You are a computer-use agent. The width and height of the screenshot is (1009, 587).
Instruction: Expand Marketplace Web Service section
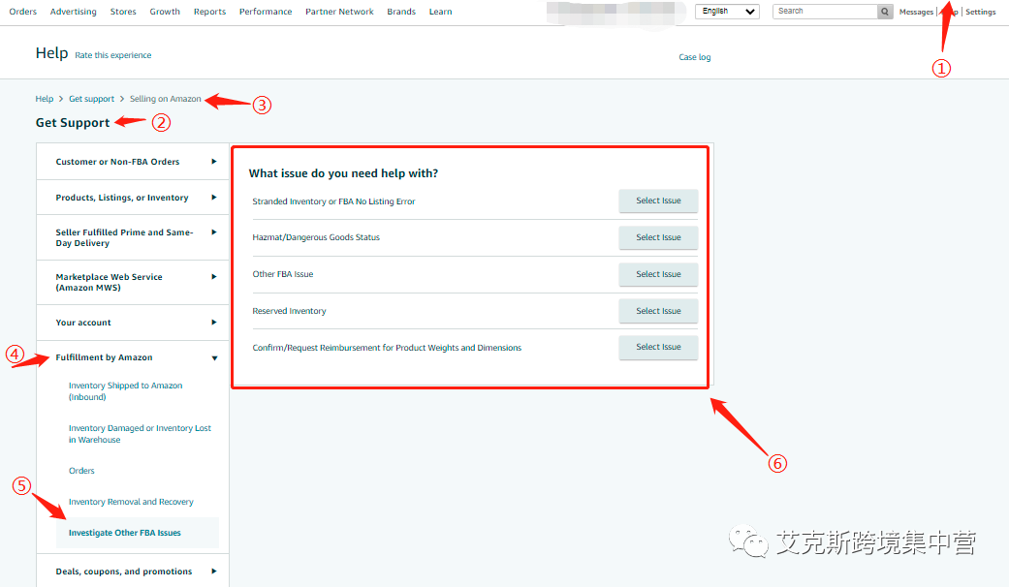tap(132, 282)
